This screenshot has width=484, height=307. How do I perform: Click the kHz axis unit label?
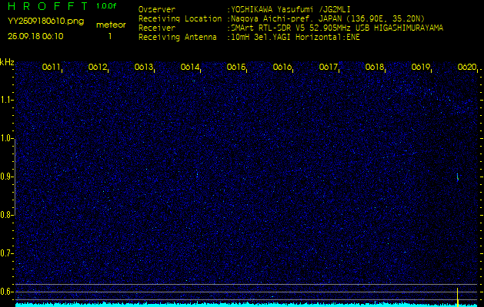click(x=7, y=61)
